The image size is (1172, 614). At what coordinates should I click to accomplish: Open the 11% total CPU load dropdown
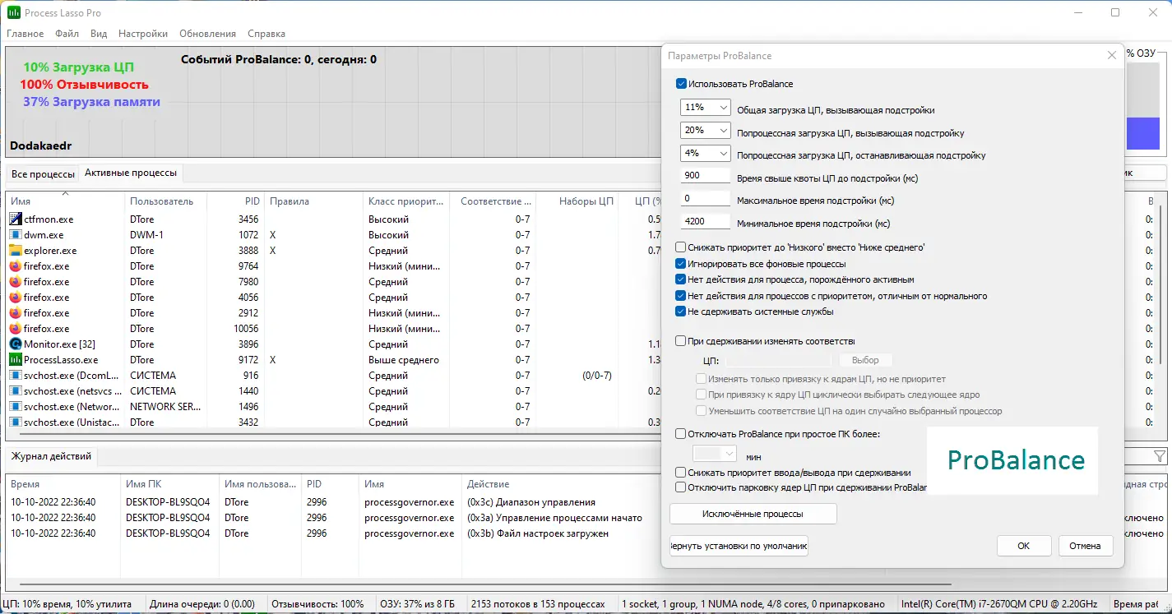(x=706, y=108)
